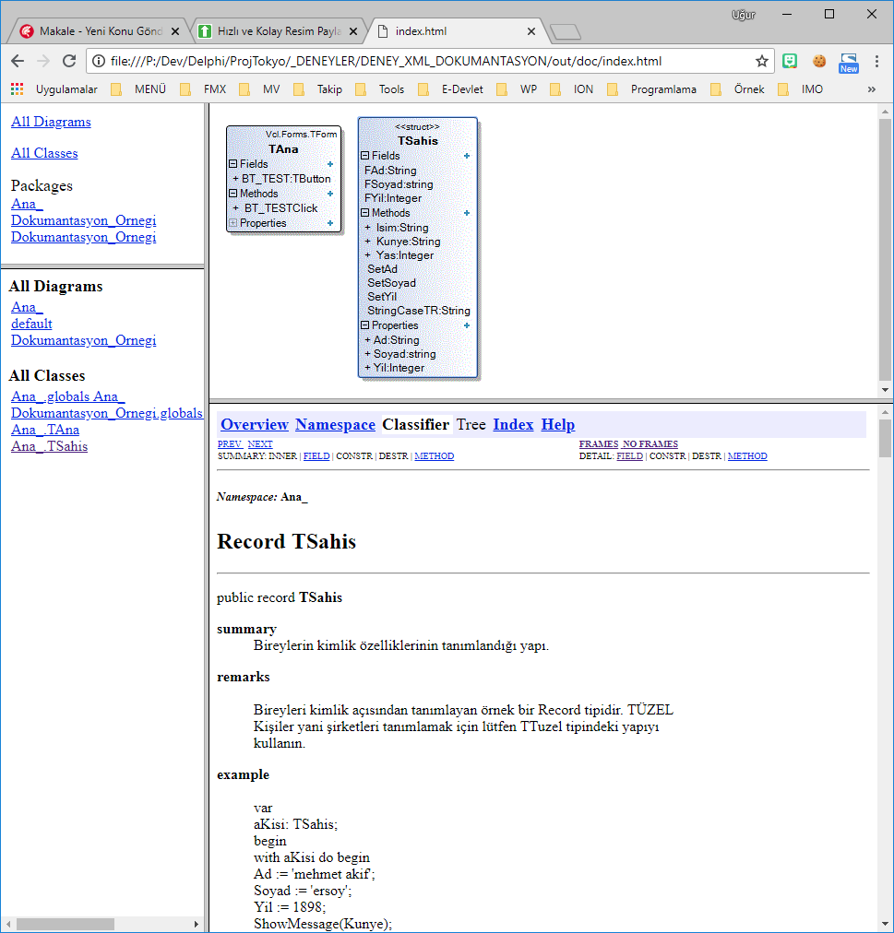
Task: Open the Ana_.TSahis class link
Action: 49,446
